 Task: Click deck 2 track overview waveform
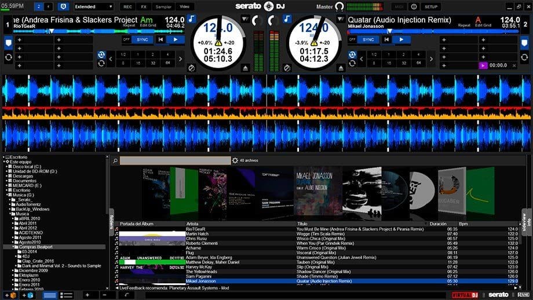pyautogui.click(x=433, y=31)
